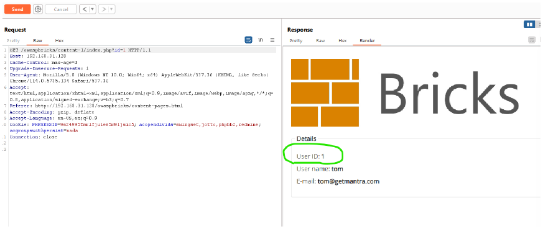Click the Chrome/114.0.5735.134 Safari text line
The image size is (543, 229).
(59, 81)
